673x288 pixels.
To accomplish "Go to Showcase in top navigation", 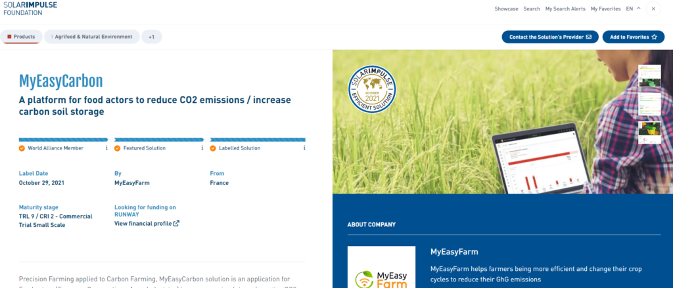I will (507, 9).
